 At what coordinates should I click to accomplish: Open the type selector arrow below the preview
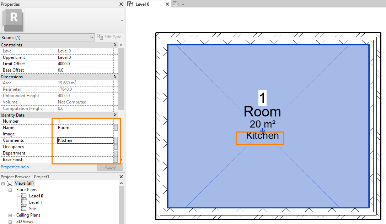121,21
